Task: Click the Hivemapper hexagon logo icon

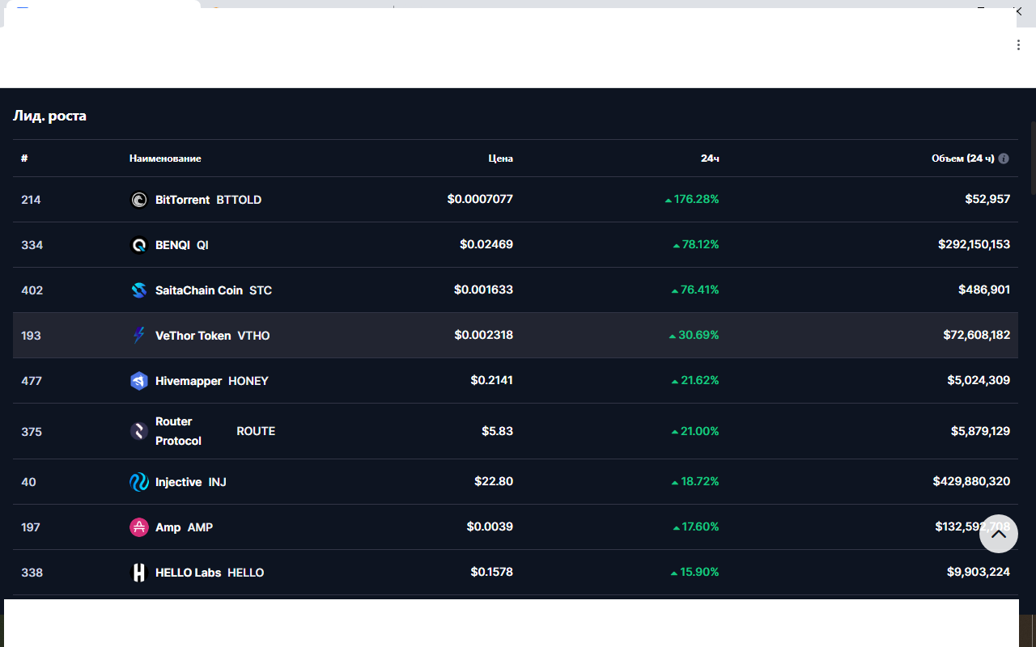Action: 139,381
